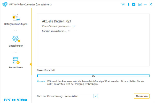Click the PPT to Video brand text
This screenshot has height=103, width=155.
16,100
